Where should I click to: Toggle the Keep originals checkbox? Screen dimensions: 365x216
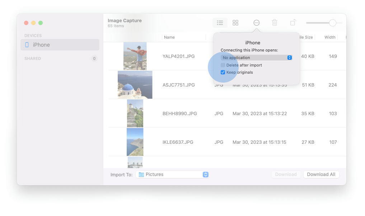point(223,72)
